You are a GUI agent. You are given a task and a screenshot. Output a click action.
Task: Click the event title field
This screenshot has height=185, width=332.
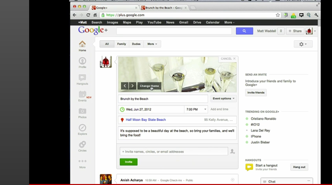163,99
